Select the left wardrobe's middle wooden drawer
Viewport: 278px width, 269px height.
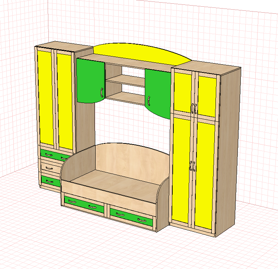[51, 168]
